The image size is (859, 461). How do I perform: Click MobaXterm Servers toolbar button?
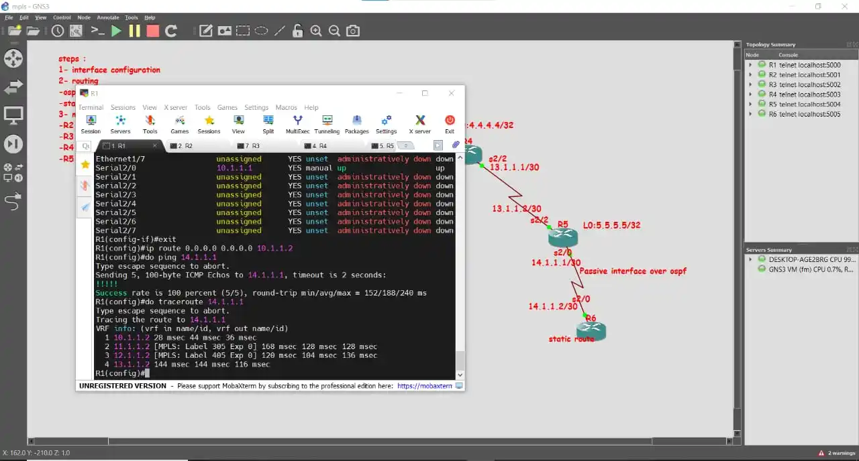click(x=120, y=125)
